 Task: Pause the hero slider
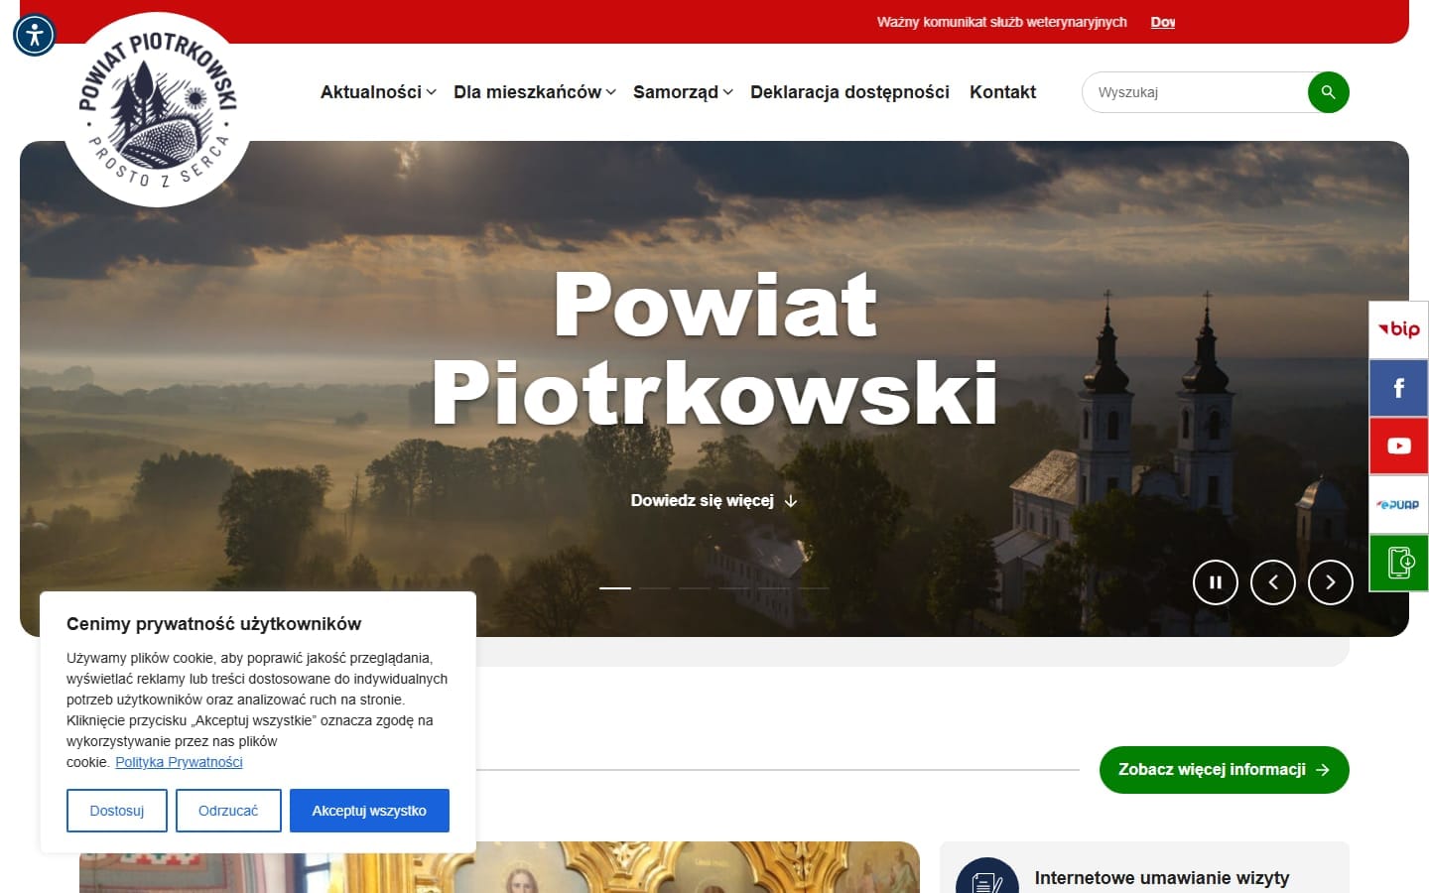click(x=1216, y=582)
